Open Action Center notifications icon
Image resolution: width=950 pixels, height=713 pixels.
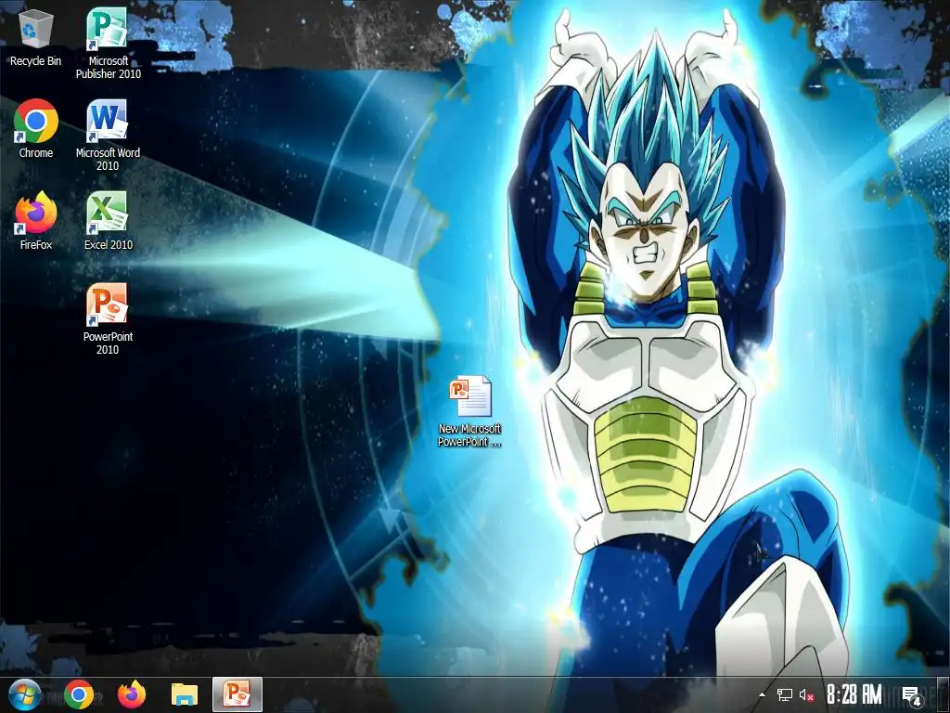(x=912, y=695)
